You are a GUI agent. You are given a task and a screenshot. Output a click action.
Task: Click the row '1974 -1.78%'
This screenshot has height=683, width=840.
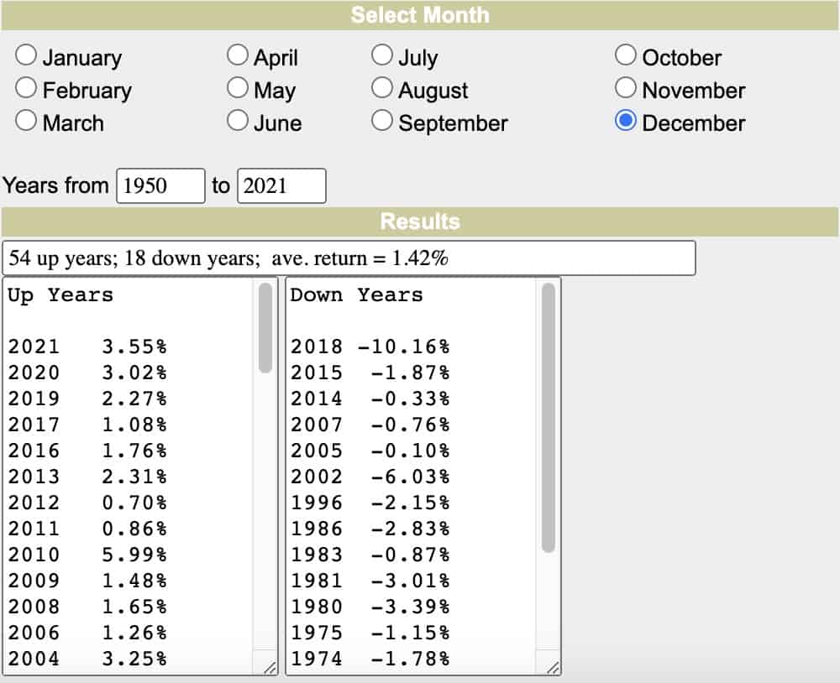tap(370, 659)
